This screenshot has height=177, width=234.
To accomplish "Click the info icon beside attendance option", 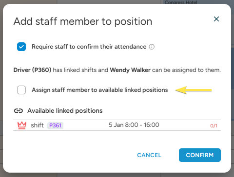I will click(x=152, y=47).
